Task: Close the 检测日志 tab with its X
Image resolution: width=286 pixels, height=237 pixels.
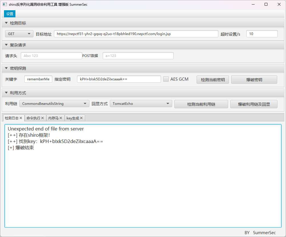Action: [x=21, y=118]
